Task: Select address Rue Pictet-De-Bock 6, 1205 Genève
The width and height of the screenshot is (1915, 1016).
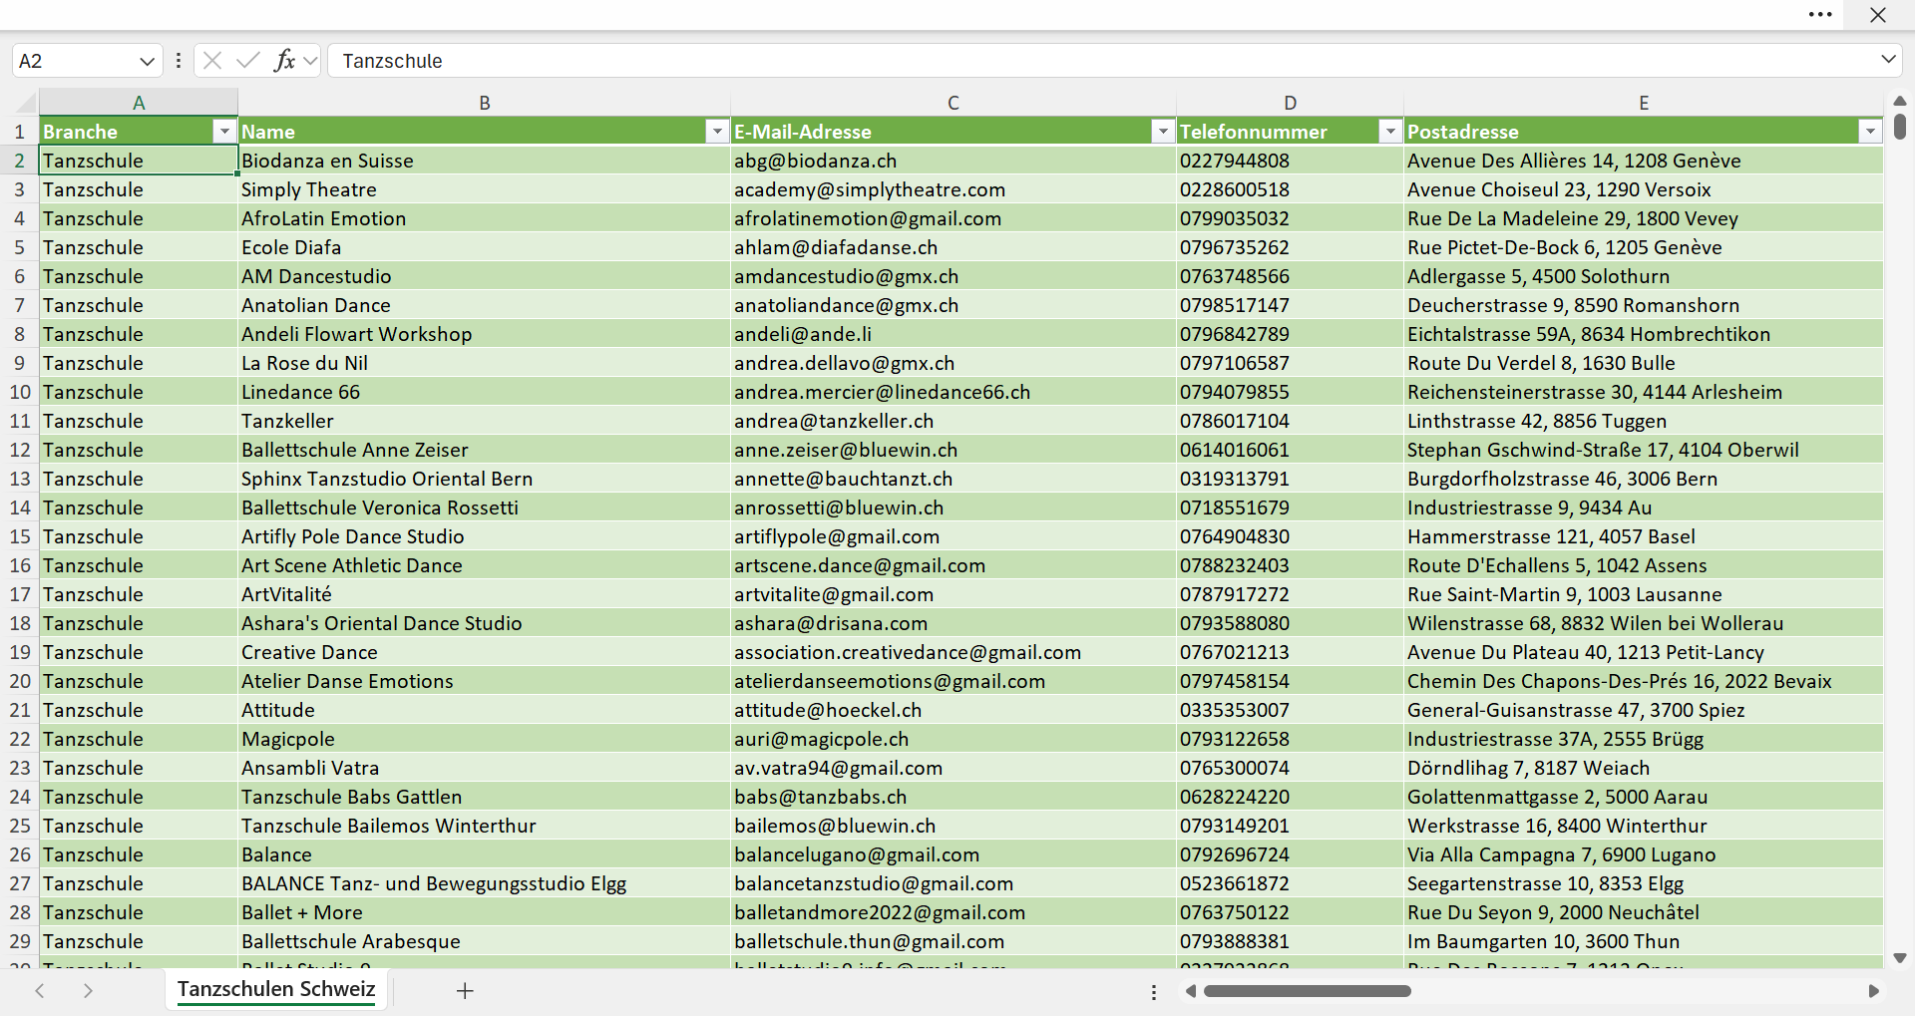Action: tap(1644, 247)
